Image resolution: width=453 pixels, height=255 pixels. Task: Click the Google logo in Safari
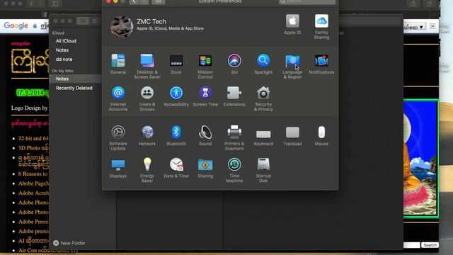(x=16, y=25)
